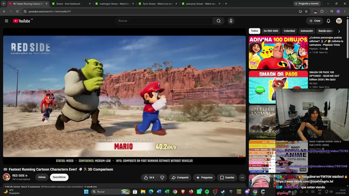The image size is (349, 196).
Task: Start voice search with the microphone icon
Action: [x=231, y=21]
